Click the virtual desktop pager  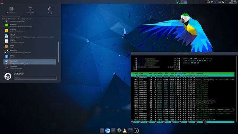tap(184, 2)
